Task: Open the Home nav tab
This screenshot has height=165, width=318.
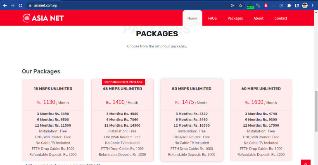Action: click(192, 18)
